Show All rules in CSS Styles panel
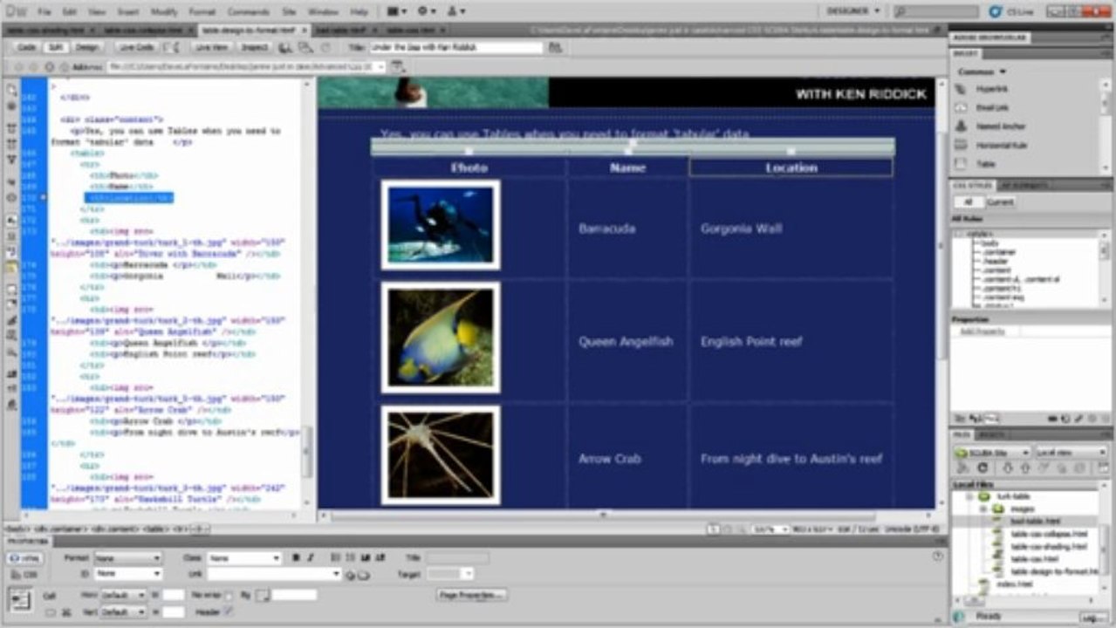 [x=968, y=201]
